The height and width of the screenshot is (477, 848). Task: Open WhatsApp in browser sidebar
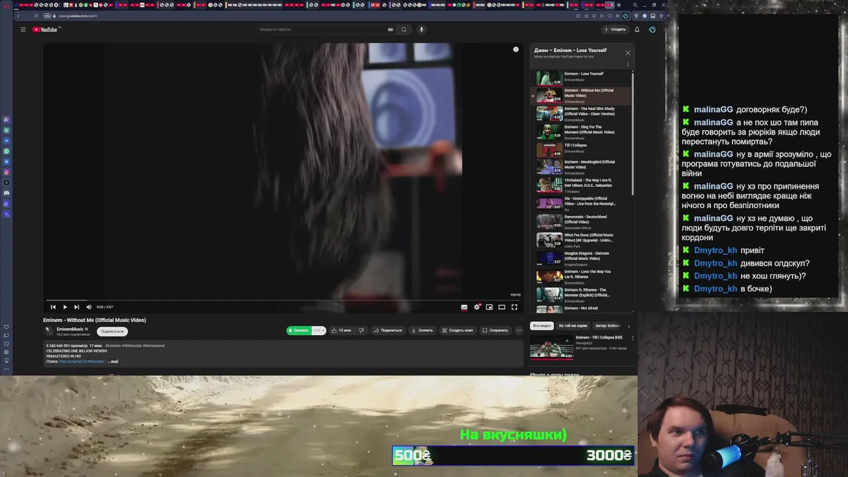coord(7,151)
